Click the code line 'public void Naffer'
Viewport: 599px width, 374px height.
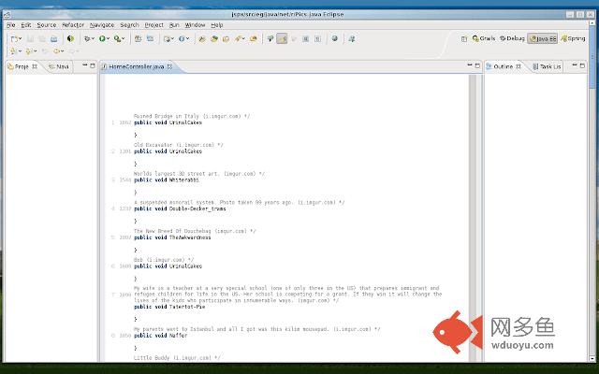coord(161,336)
